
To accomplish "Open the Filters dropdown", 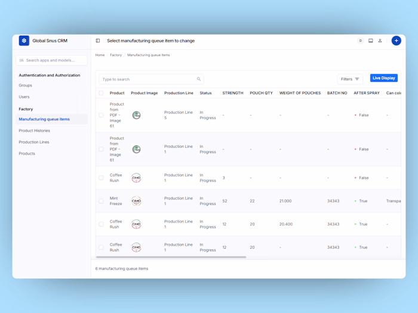I will pyautogui.click(x=350, y=79).
